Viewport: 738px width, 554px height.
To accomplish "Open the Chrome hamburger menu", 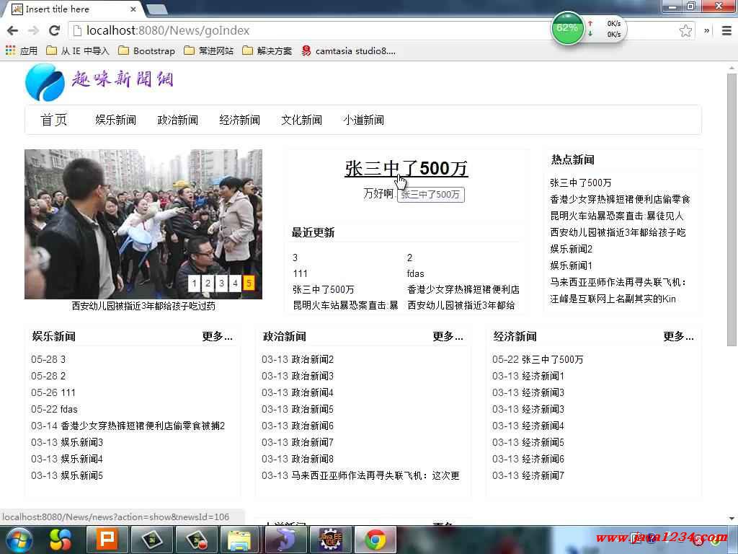I will point(726,30).
